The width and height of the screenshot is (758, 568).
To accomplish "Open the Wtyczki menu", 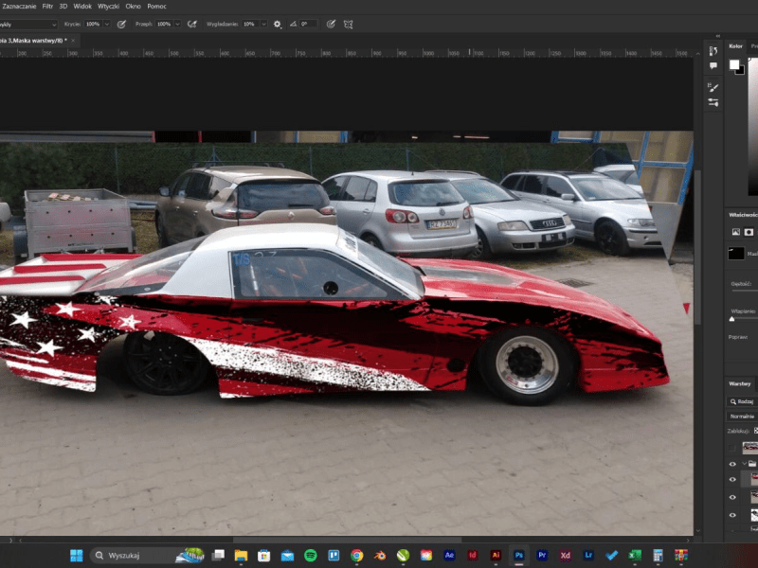I will (108, 7).
